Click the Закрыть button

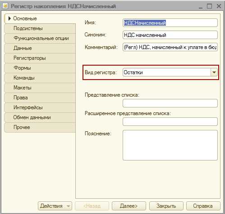(x=166, y=206)
